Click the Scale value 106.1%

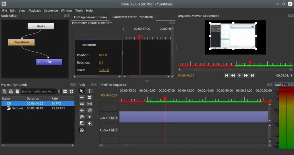(104, 70)
